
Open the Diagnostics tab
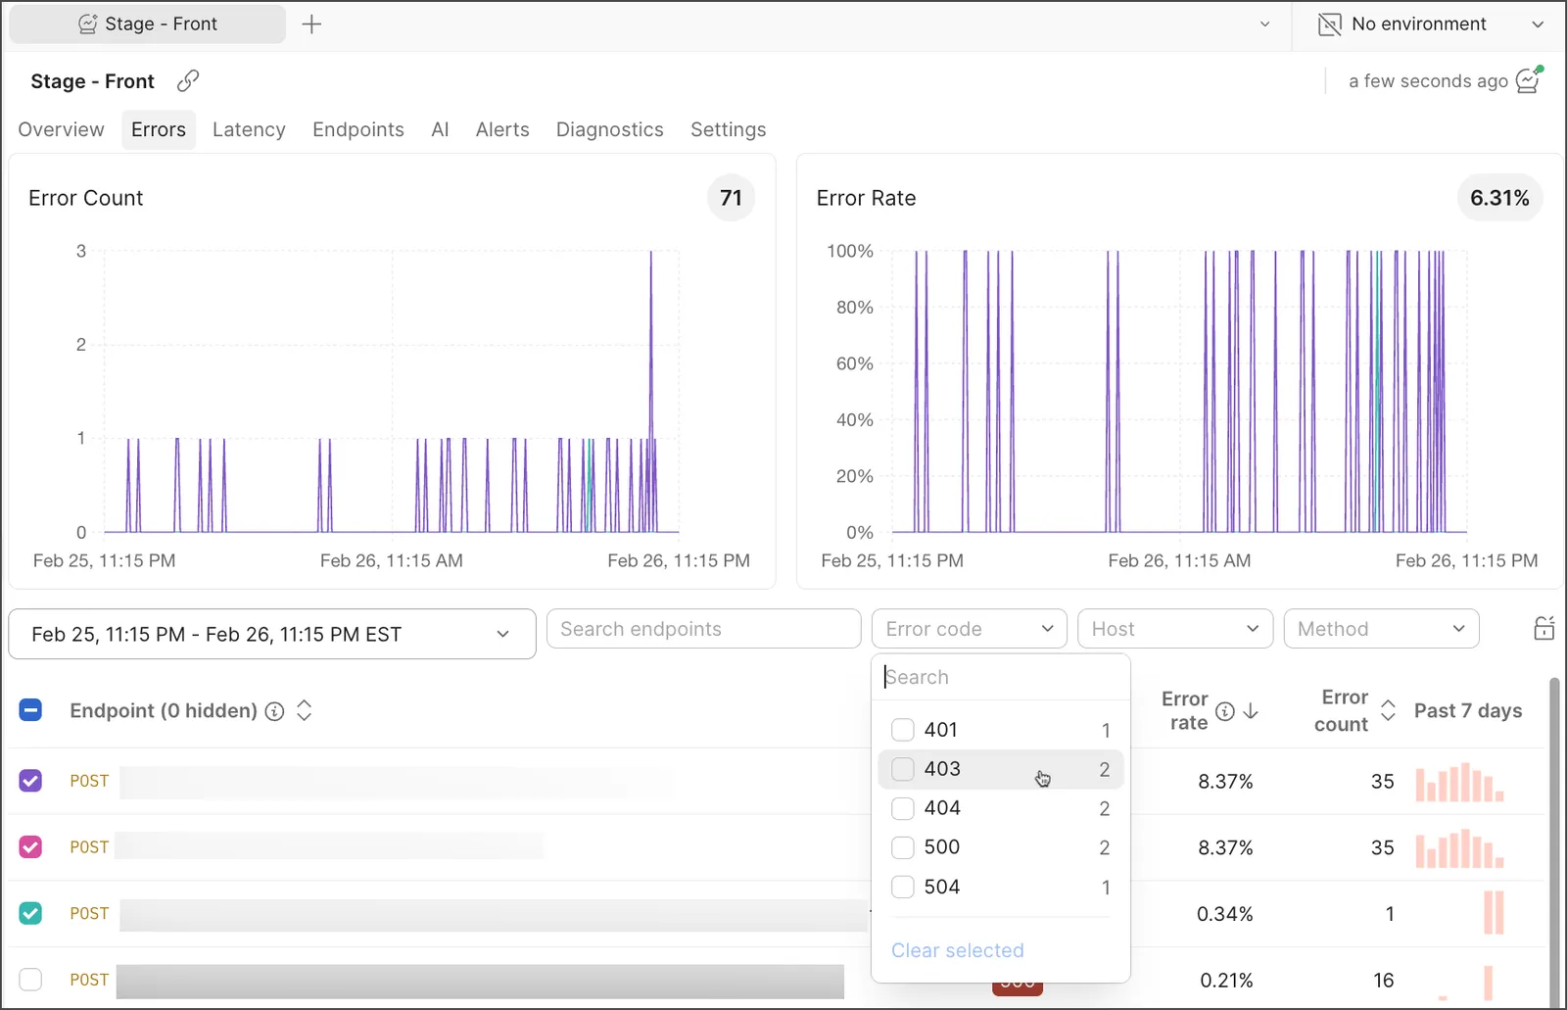click(610, 129)
